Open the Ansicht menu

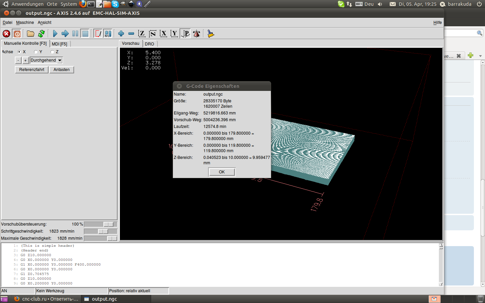tap(44, 23)
